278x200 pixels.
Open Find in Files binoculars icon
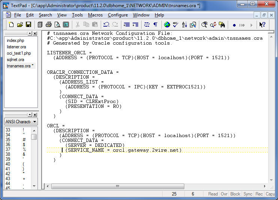[x=222, y=25]
